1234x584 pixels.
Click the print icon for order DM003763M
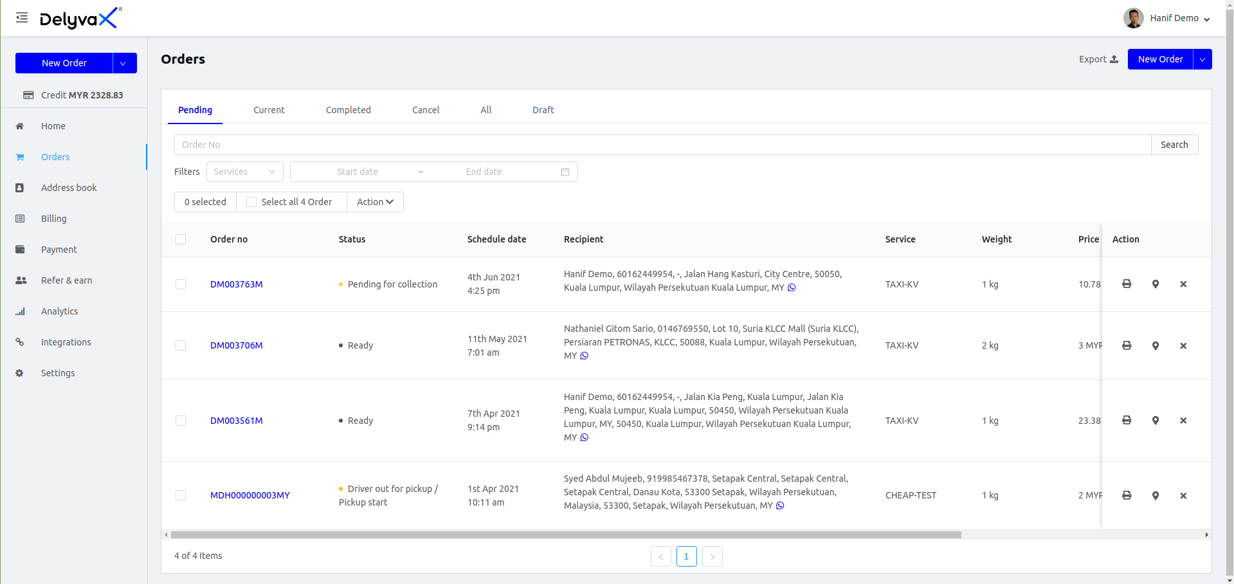tap(1126, 284)
